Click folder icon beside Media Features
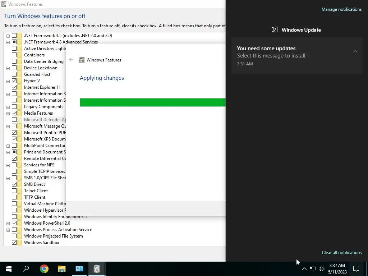368x276 pixels. coord(20,113)
